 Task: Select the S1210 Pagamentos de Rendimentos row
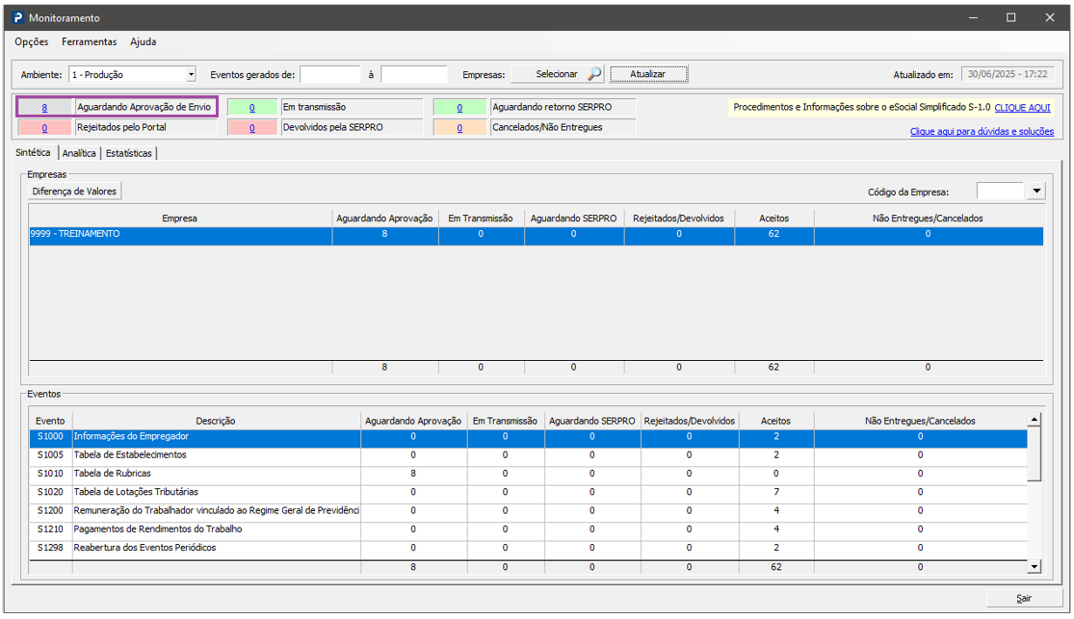tap(528, 529)
